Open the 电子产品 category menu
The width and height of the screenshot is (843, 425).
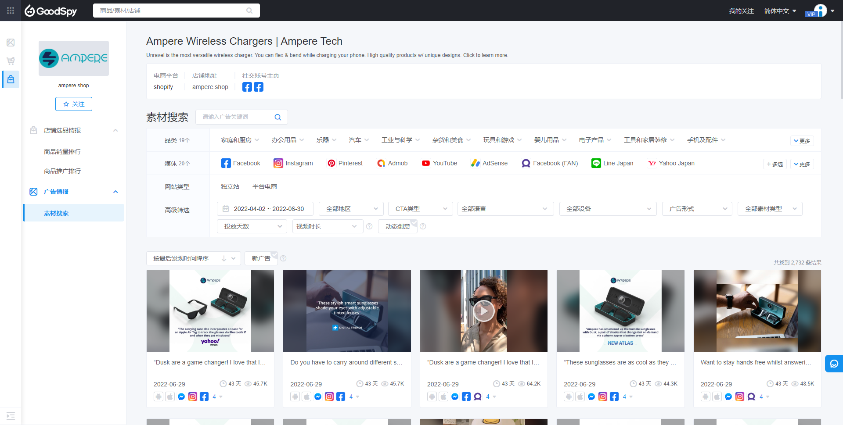(595, 140)
